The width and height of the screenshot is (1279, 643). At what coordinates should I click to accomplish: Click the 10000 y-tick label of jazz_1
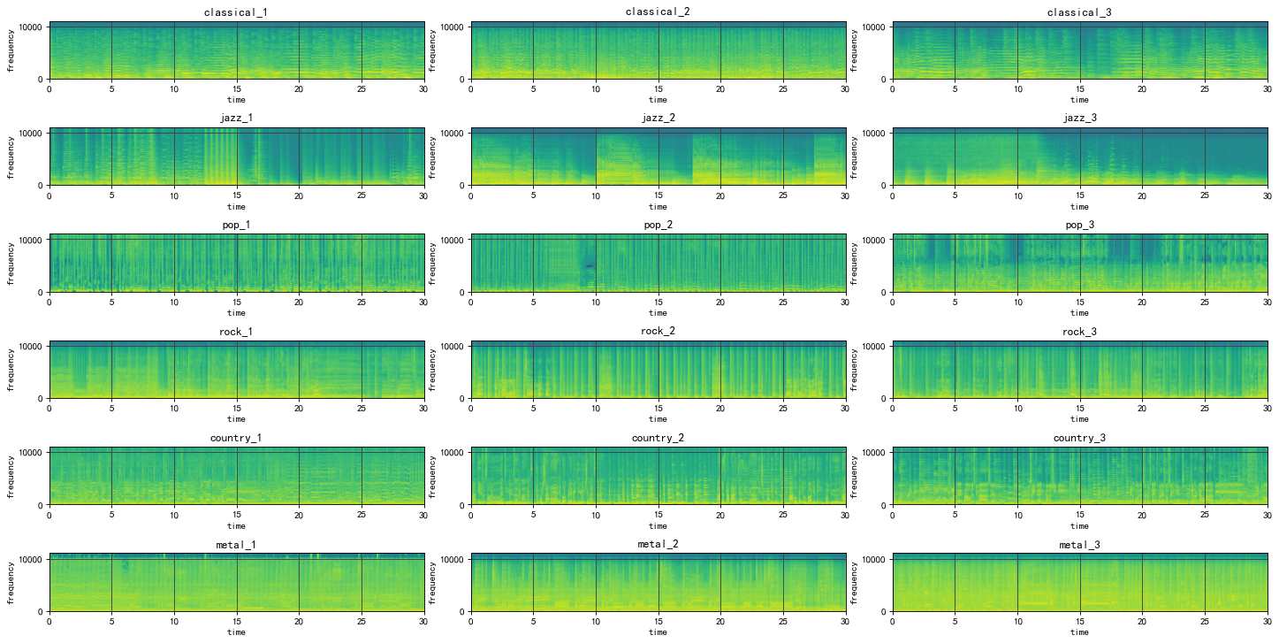31,133
